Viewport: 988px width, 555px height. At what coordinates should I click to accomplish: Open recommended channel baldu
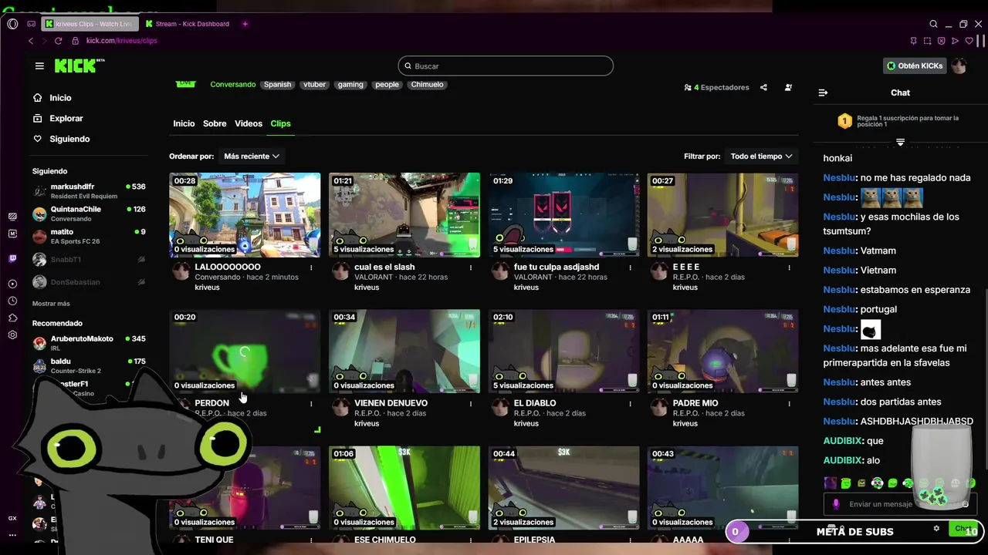(89, 365)
